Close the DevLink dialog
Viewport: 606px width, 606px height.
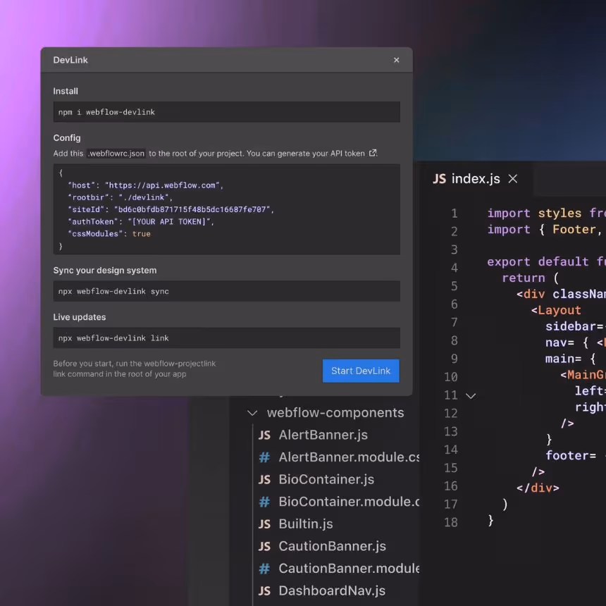point(396,60)
